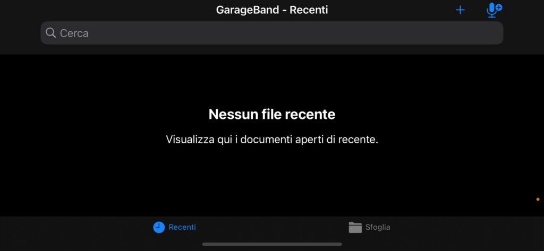Click the magnifying glass in the Cerca bar
Screen dimensions: 544x251
pyautogui.click(x=50, y=33)
